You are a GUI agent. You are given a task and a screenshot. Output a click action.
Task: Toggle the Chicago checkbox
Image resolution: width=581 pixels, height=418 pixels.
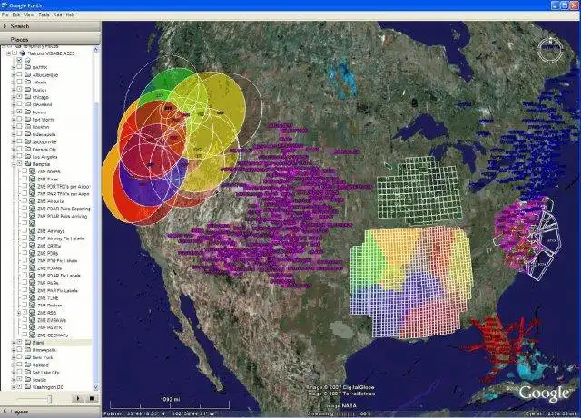[x=19, y=97]
